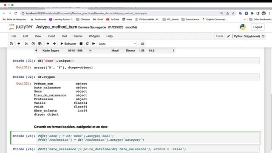Open the Insert menu

pyautogui.click(x=51, y=36)
